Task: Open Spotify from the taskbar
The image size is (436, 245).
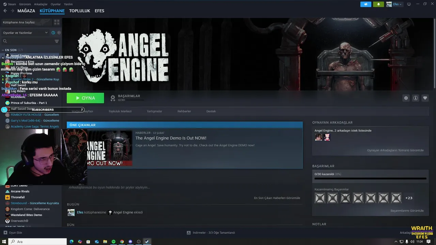Action: pos(113,242)
